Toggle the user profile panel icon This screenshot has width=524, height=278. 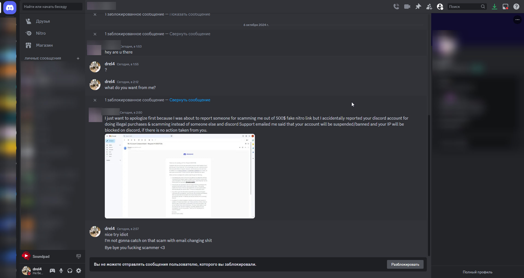440,7
